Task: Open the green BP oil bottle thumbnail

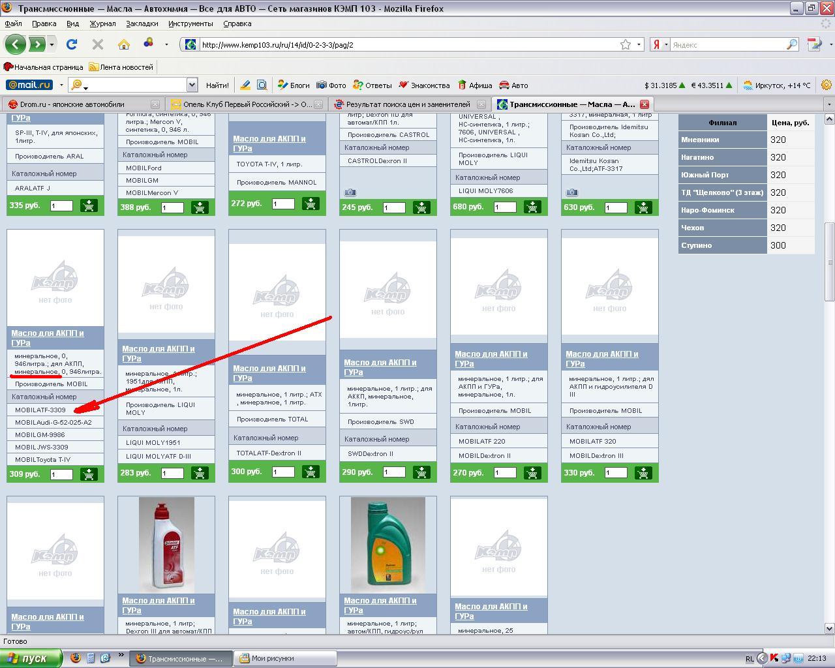Action: point(388,543)
